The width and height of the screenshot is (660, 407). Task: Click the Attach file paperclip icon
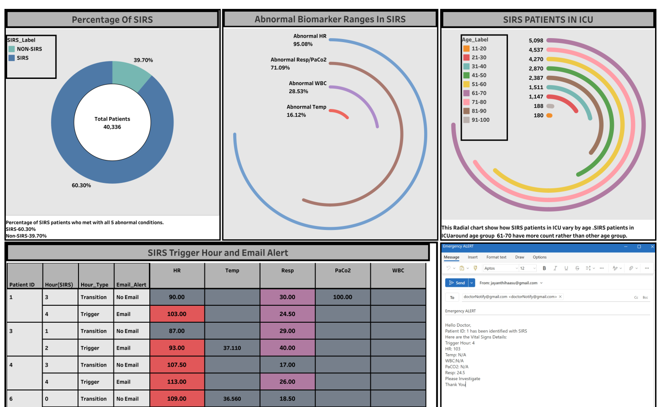pyautogui.click(x=631, y=268)
